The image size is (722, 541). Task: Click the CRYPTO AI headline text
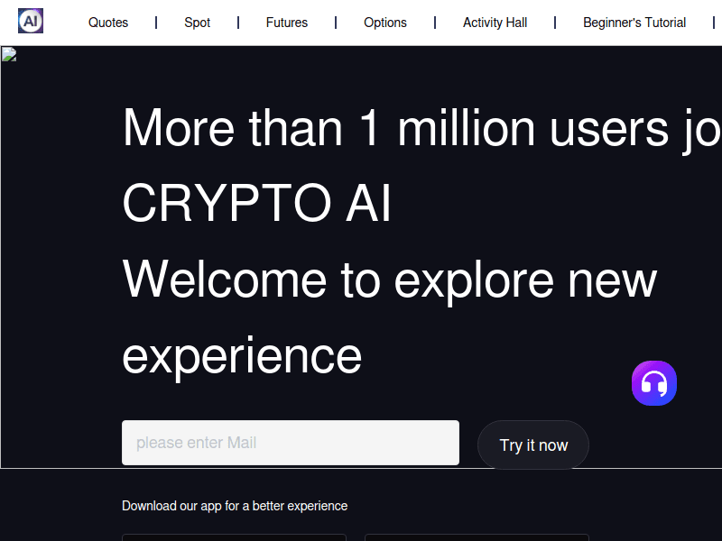tap(256, 205)
